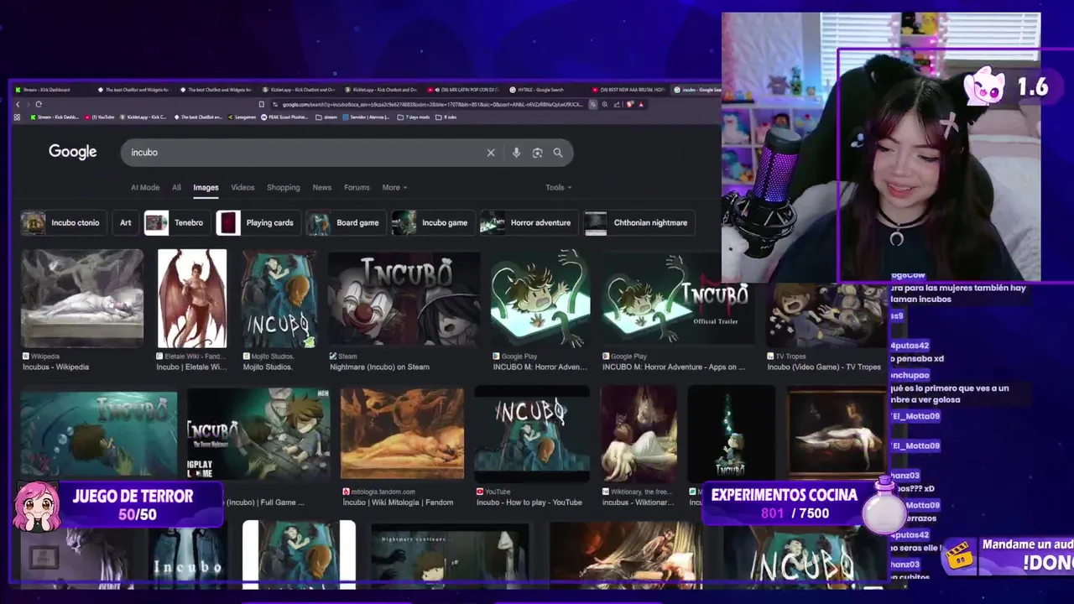Switch to the All results tab

click(176, 188)
